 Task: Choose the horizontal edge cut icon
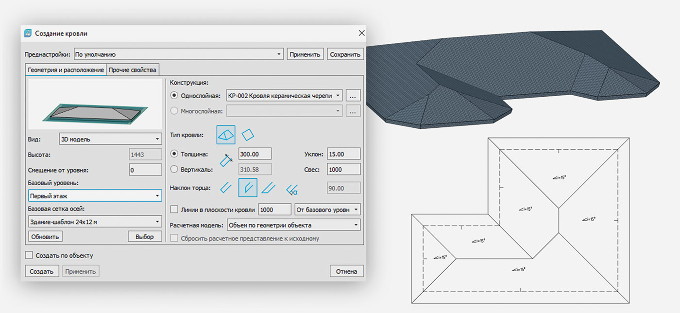[269, 188]
